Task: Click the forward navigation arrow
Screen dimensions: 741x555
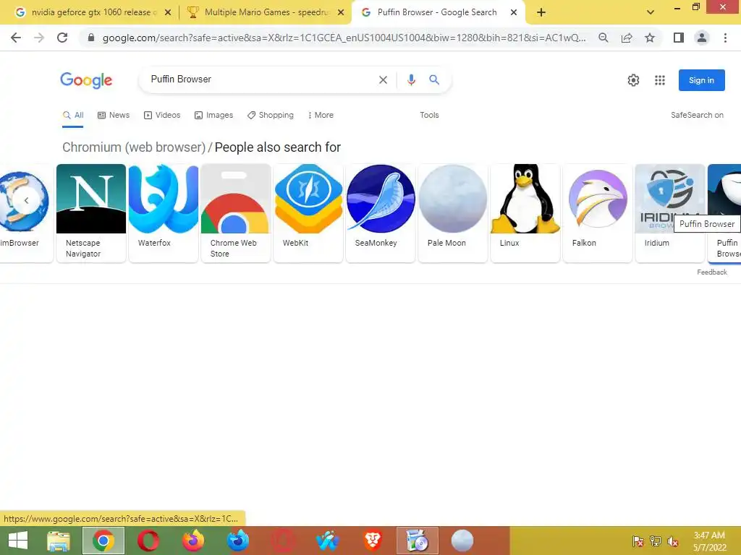Action: pyautogui.click(x=39, y=38)
